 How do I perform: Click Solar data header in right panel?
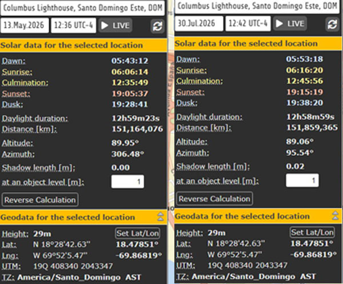(258, 44)
